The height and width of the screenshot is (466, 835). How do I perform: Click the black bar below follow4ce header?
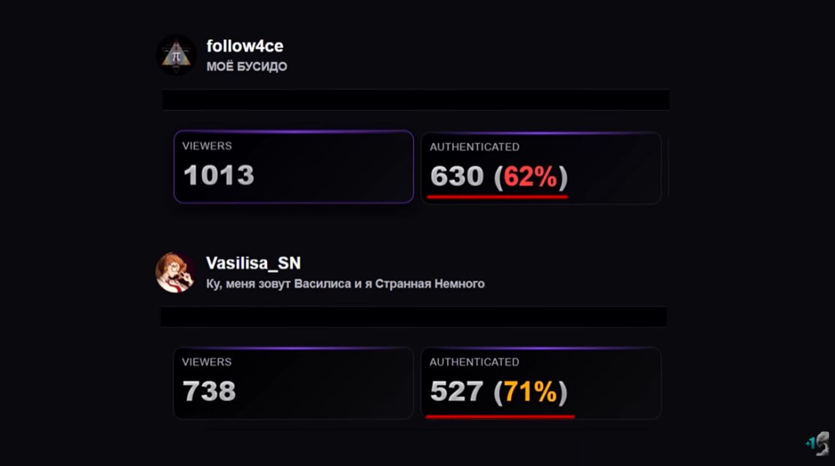pos(416,100)
